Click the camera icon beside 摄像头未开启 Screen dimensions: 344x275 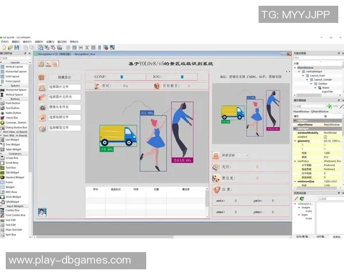(x=42, y=107)
